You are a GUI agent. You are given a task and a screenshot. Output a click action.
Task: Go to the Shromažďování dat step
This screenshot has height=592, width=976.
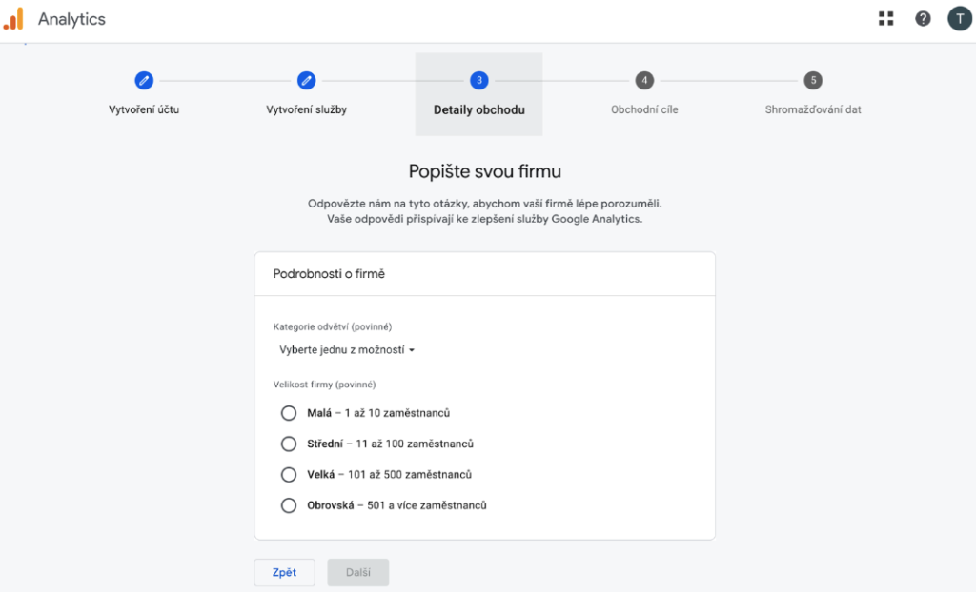pyautogui.click(x=813, y=109)
